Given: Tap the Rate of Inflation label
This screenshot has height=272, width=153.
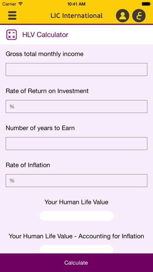Looking at the screenshot, I should [28, 165].
